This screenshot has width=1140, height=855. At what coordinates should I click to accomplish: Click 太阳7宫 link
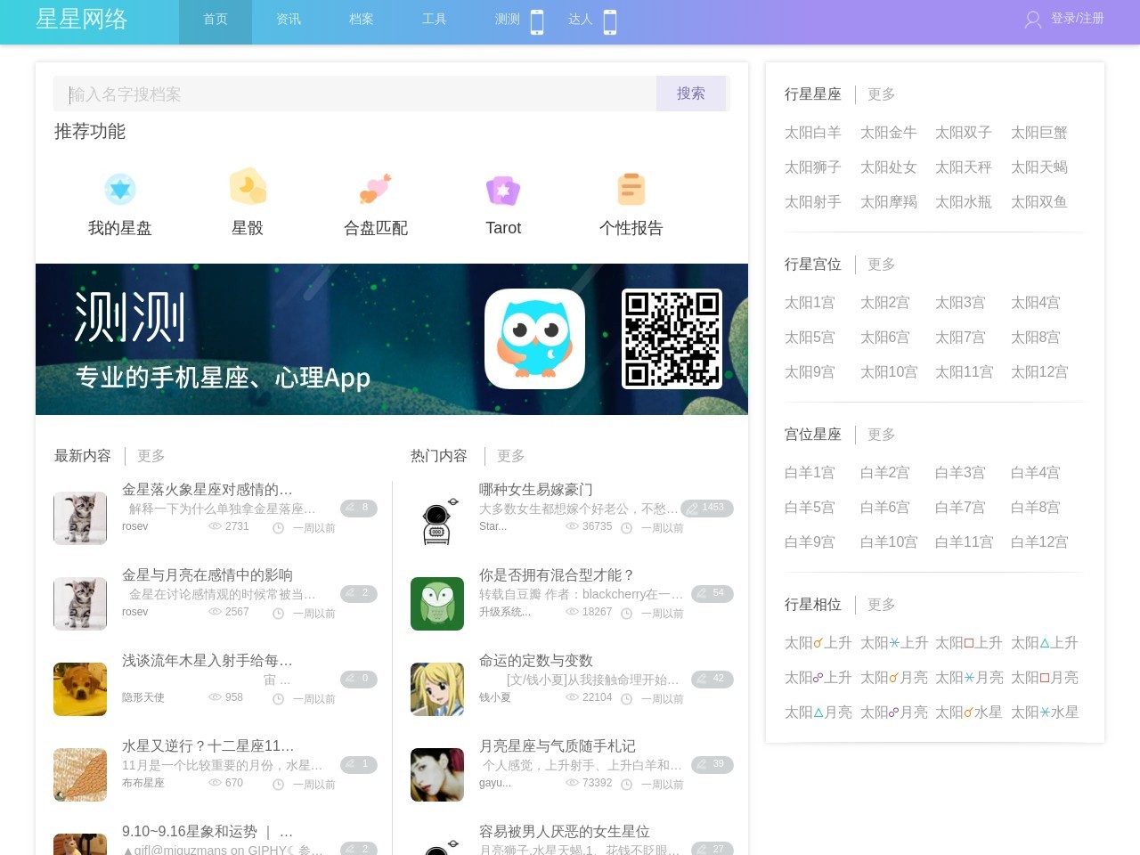click(x=961, y=338)
